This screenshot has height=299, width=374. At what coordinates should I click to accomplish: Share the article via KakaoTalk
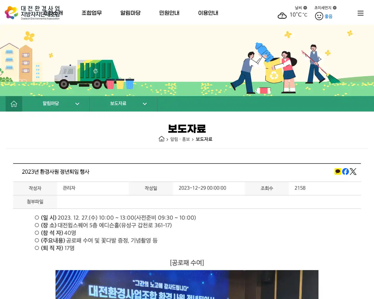[x=337, y=171]
